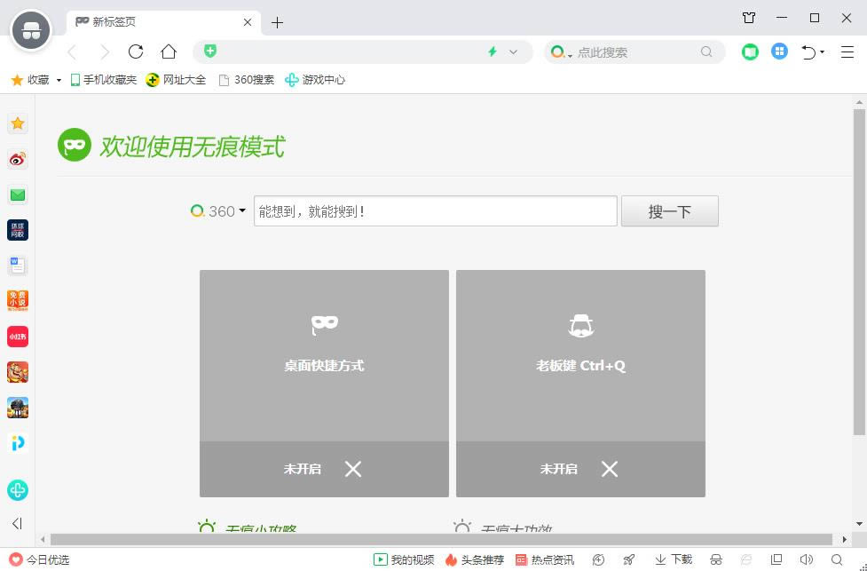Mute sound using the speaker icon
867x571 pixels.
[806, 559]
